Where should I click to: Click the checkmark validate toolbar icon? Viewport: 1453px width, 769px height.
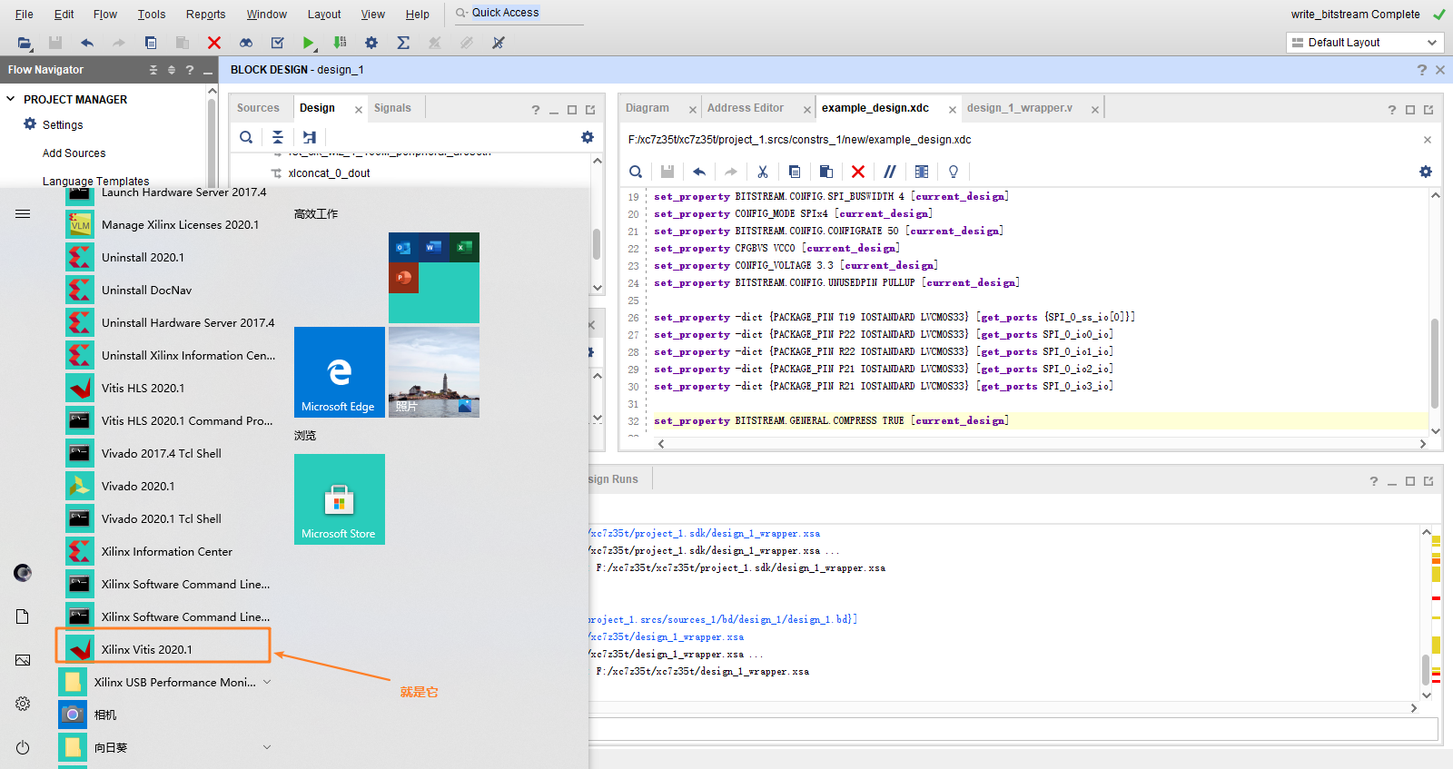tap(278, 43)
